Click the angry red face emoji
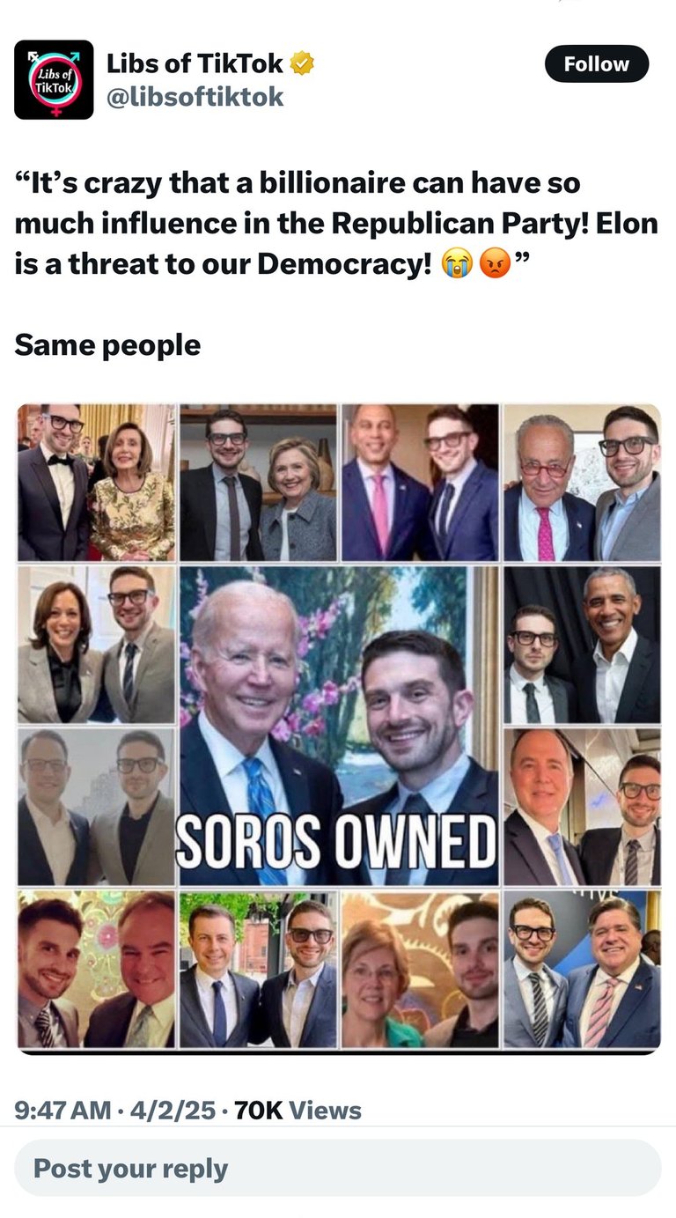Image resolution: width=676 pixels, height=1218 pixels. [496, 263]
